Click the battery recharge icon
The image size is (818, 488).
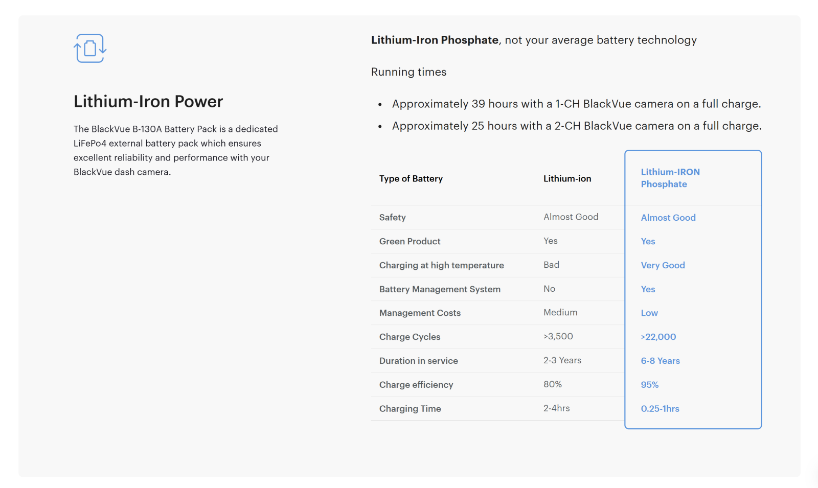[x=90, y=49]
